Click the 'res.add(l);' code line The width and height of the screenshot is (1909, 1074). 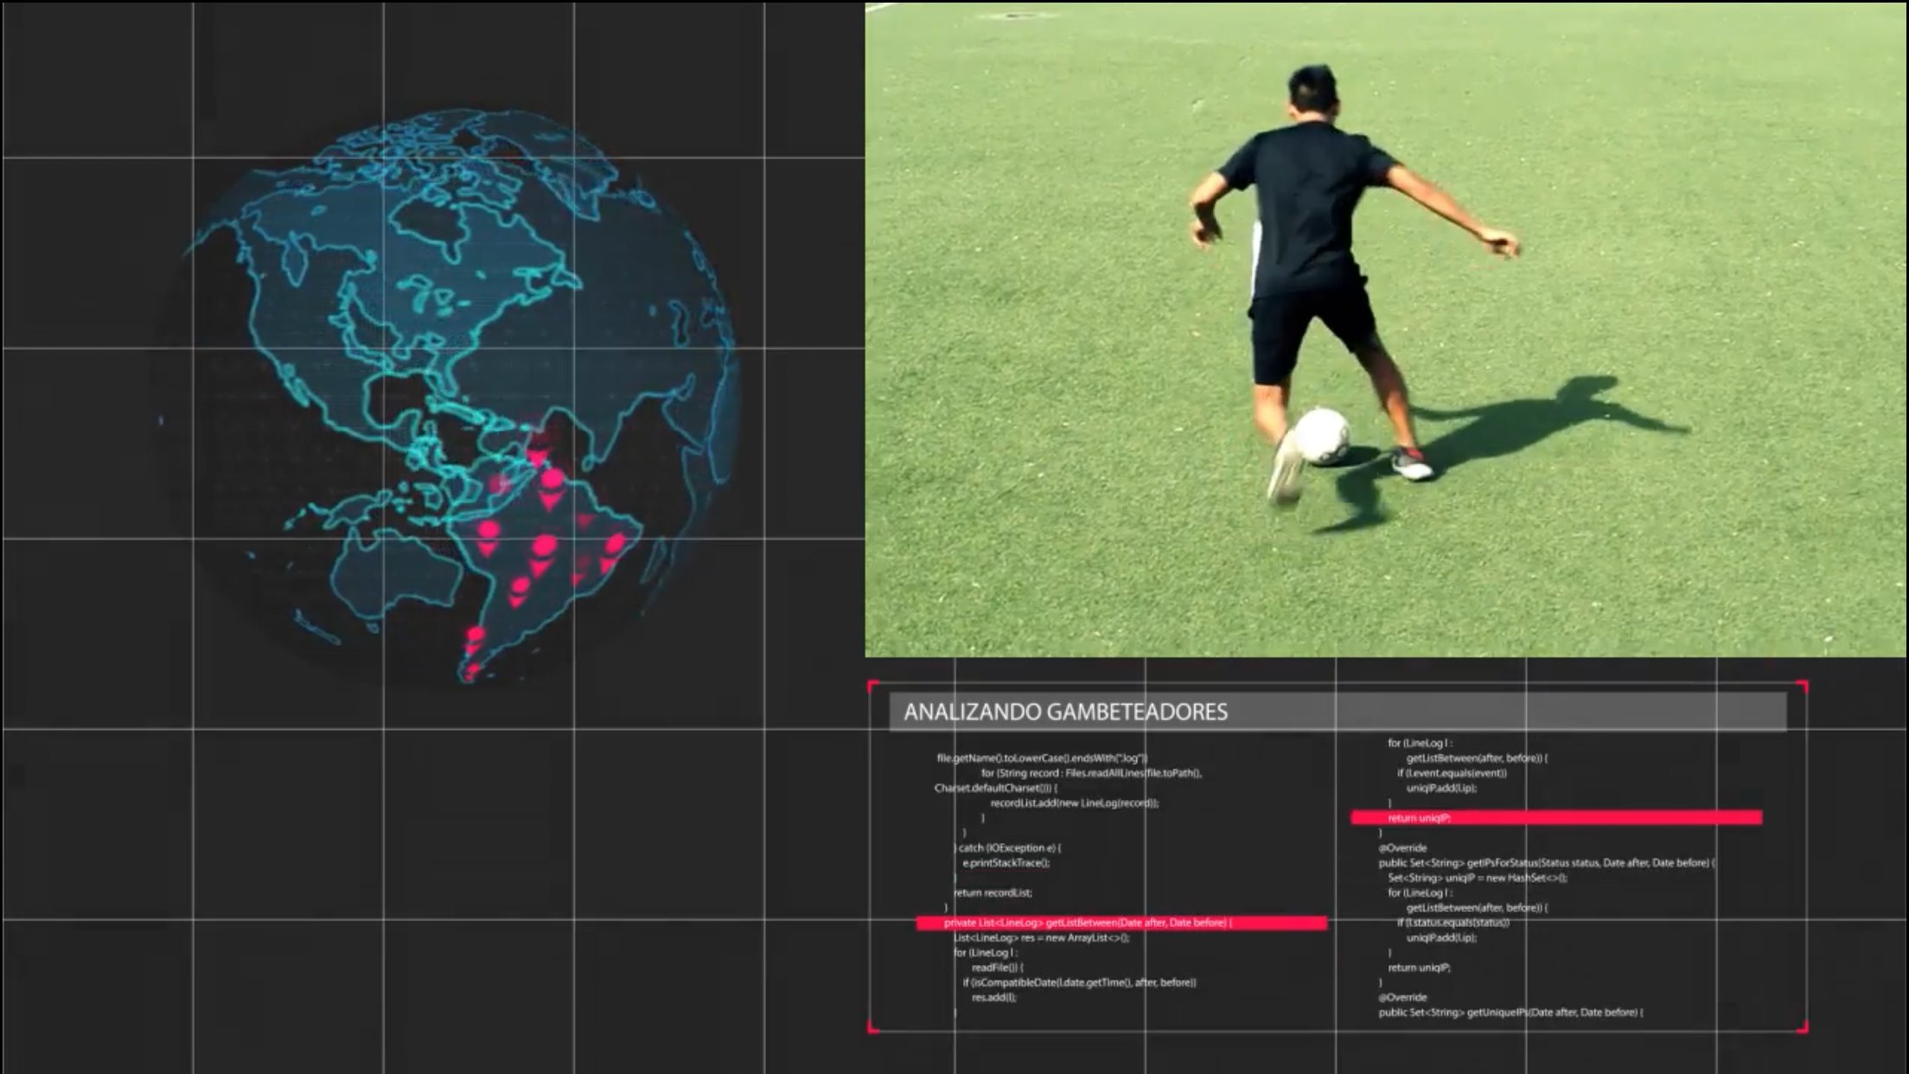[994, 997]
